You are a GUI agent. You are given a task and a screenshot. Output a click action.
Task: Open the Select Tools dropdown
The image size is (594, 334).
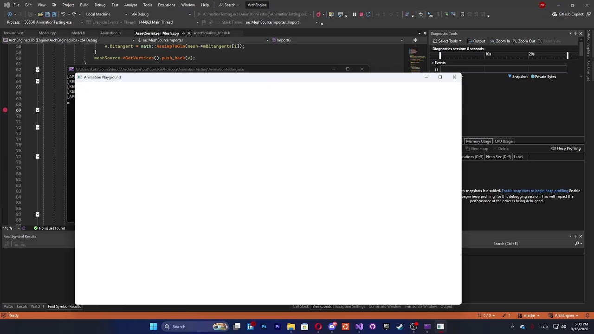[447, 41]
